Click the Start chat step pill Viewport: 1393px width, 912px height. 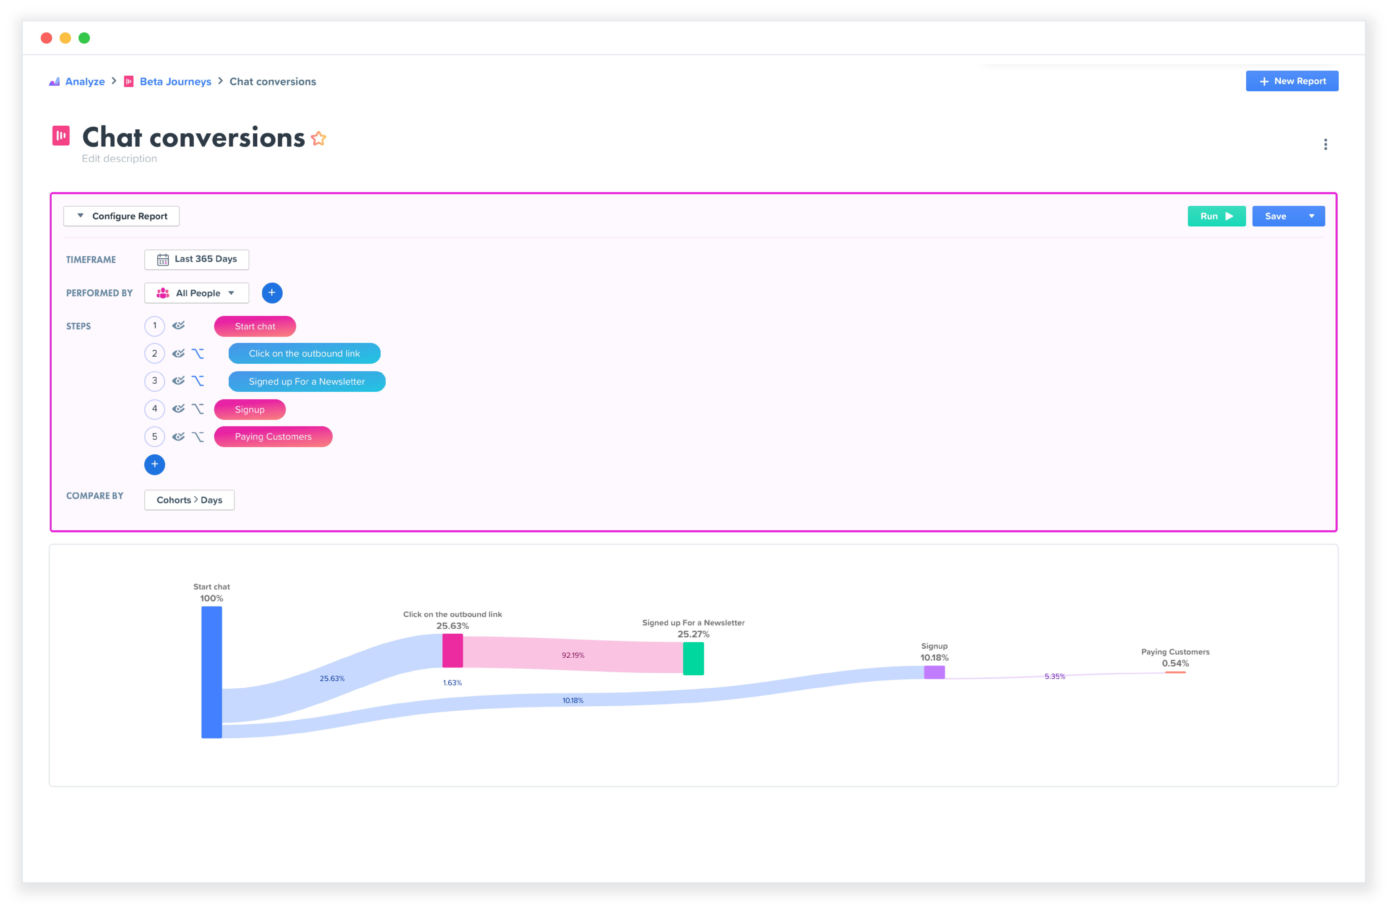(255, 326)
